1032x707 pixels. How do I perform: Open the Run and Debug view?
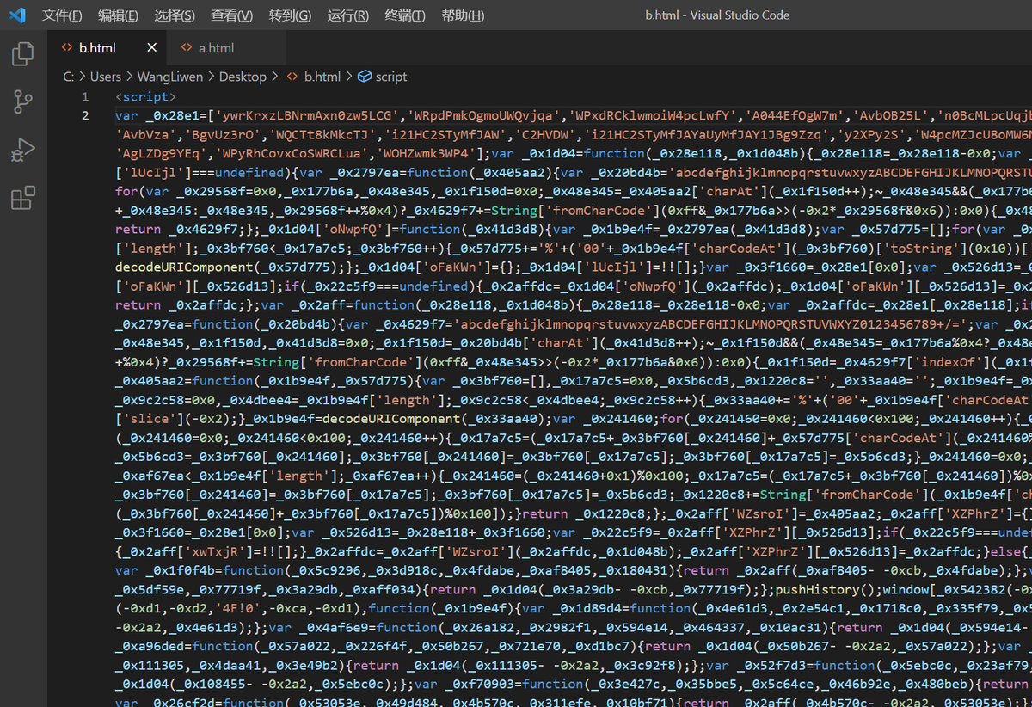tap(22, 151)
